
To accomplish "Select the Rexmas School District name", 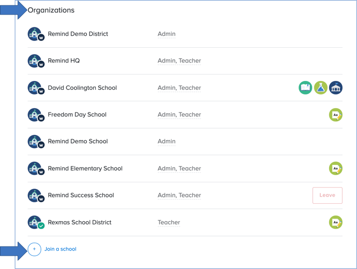I will tap(80, 222).
